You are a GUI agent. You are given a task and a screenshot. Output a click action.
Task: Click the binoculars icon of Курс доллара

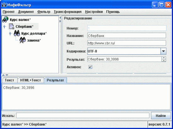click(17, 33)
